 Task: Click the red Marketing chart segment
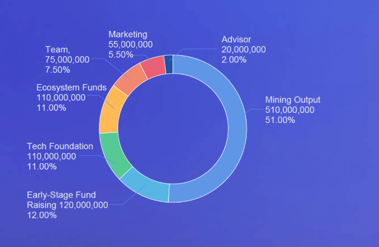coord(153,67)
